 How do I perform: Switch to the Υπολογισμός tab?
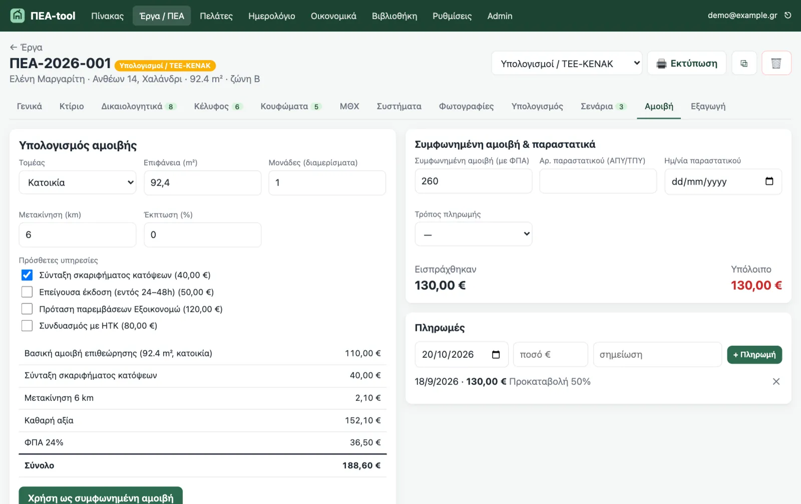tap(537, 106)
